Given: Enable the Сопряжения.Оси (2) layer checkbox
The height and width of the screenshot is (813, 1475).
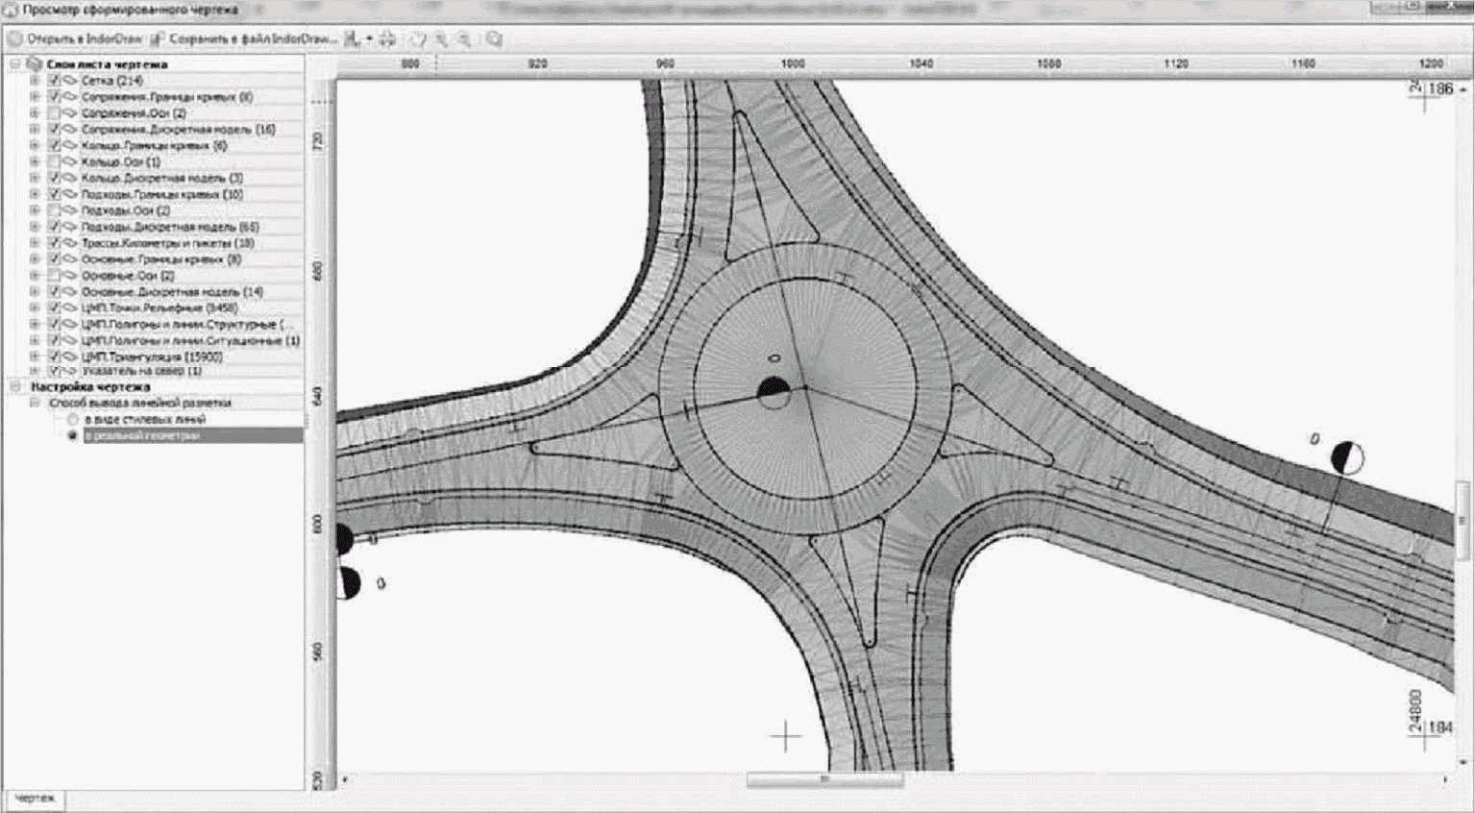Looking at the screenshot, I should pos(54,113).
